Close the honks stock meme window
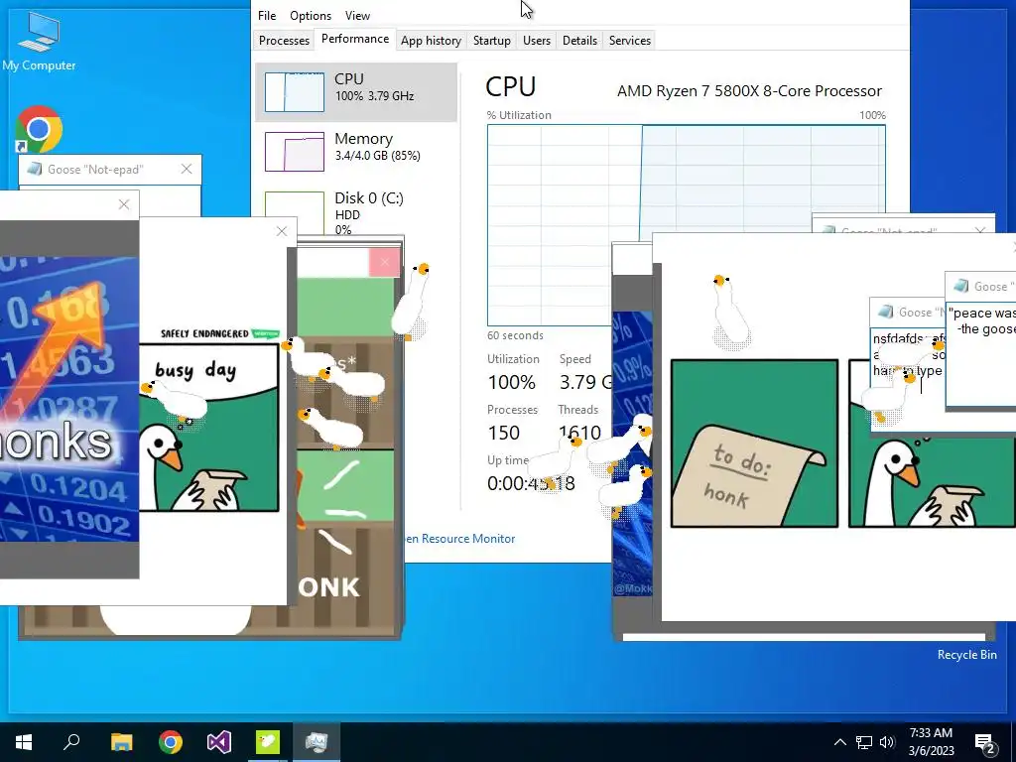Viewport: 1016px width, 762px height. coord(124,204)
